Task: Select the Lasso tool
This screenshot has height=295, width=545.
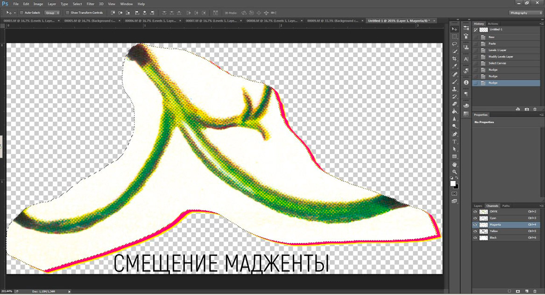Action: click(x=454, y=44)
